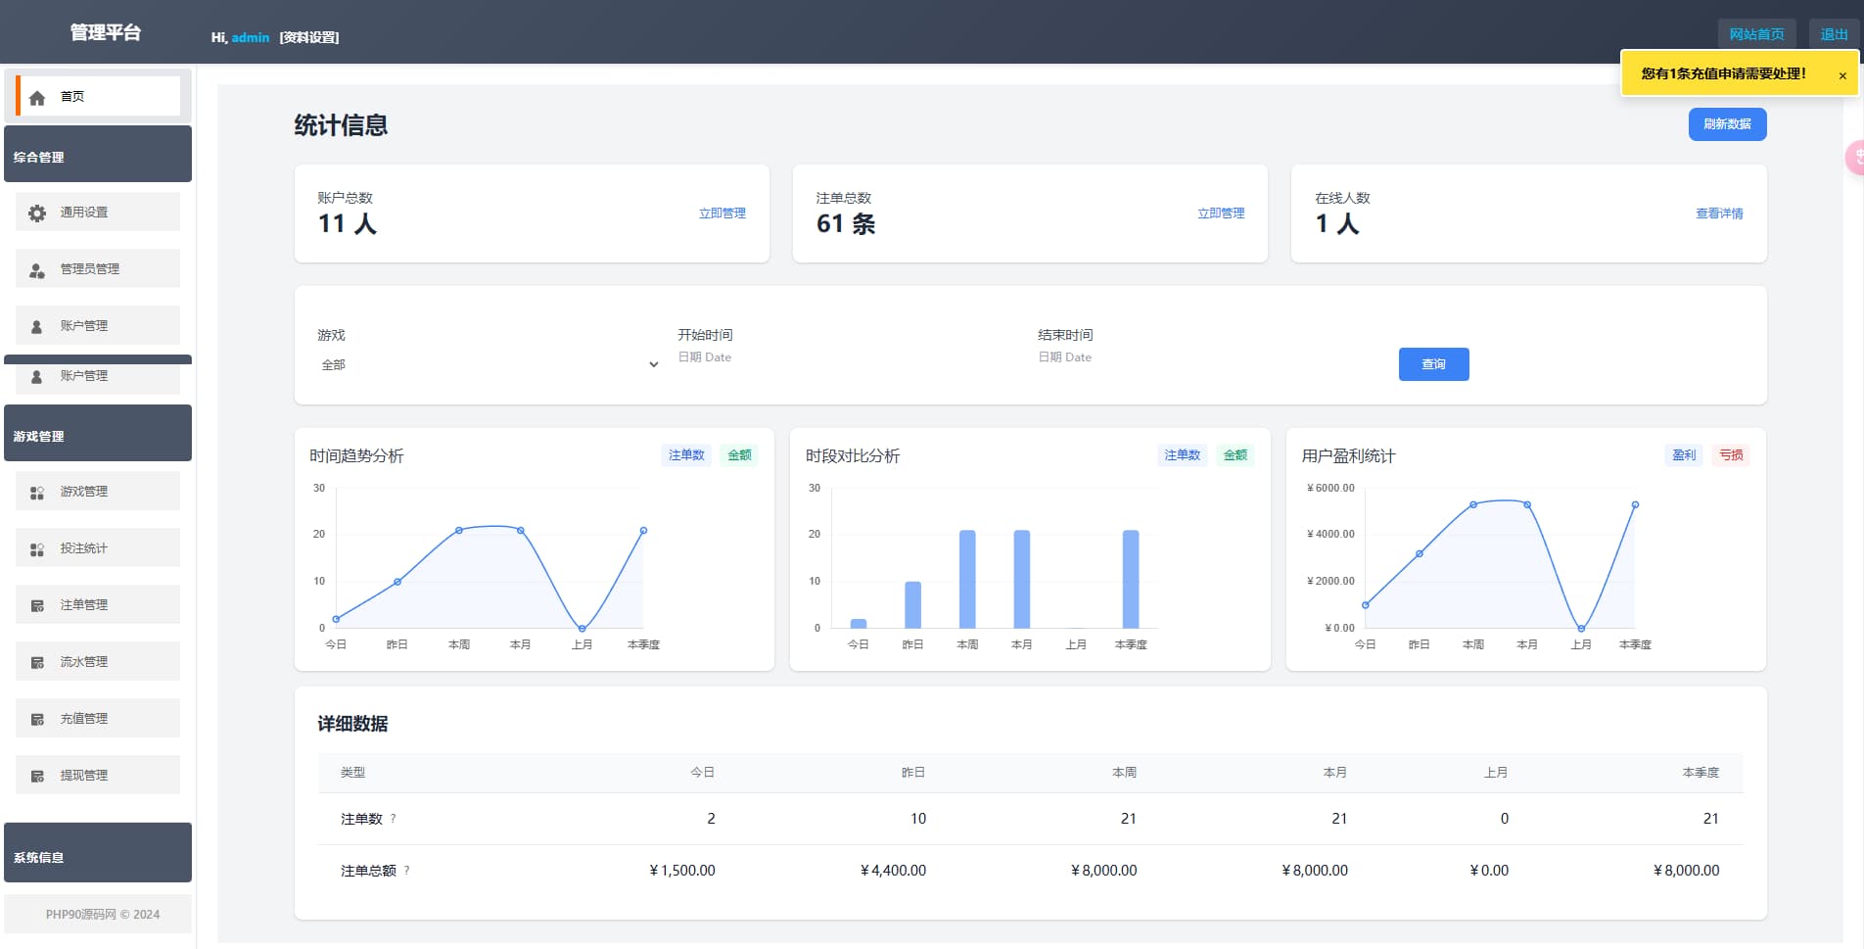Click the home icon in the sidebar
This screenshot has width=1864, height=949.
point(37,98)
